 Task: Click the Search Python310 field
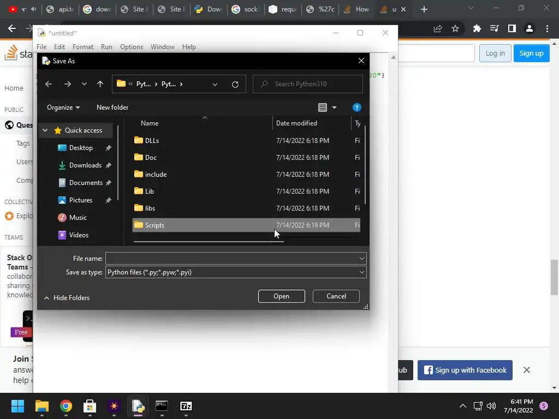pyautogui.click(x=308, y=84)
